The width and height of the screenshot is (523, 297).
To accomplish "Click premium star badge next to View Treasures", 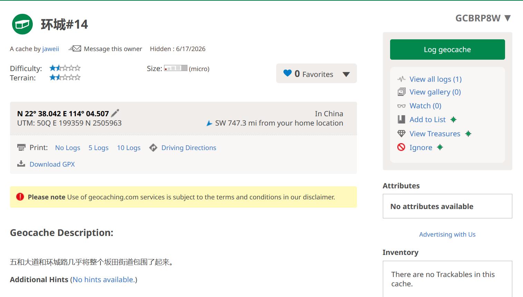I will (468, 133).
